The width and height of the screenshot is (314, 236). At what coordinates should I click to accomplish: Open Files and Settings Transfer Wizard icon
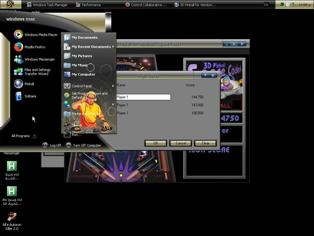18,72
